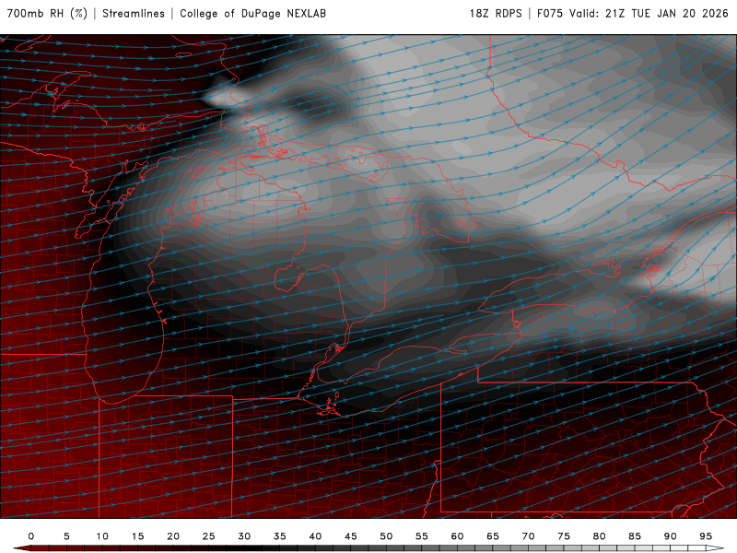Viewport: 737px width, 553px height.
Task: Click the "95" label on the color scale
Action: pos(706,536)
